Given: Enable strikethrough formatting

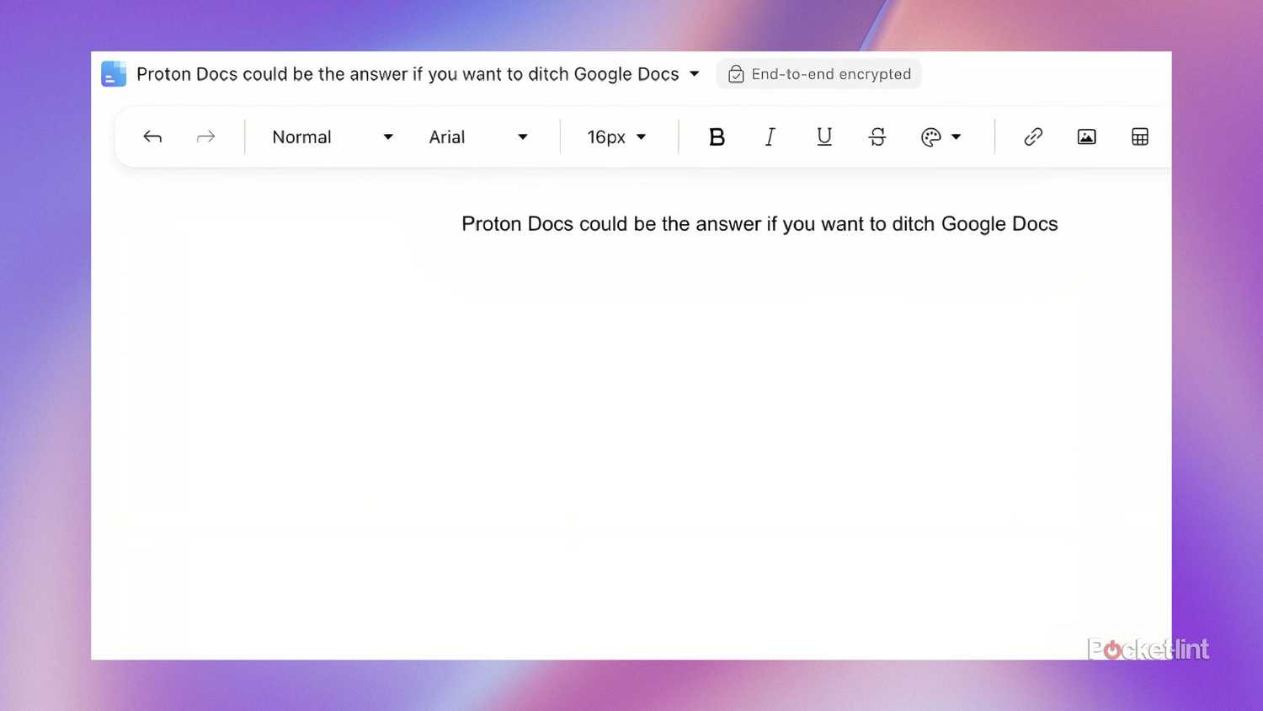Looking at the screenshot, I should point(877,136).
